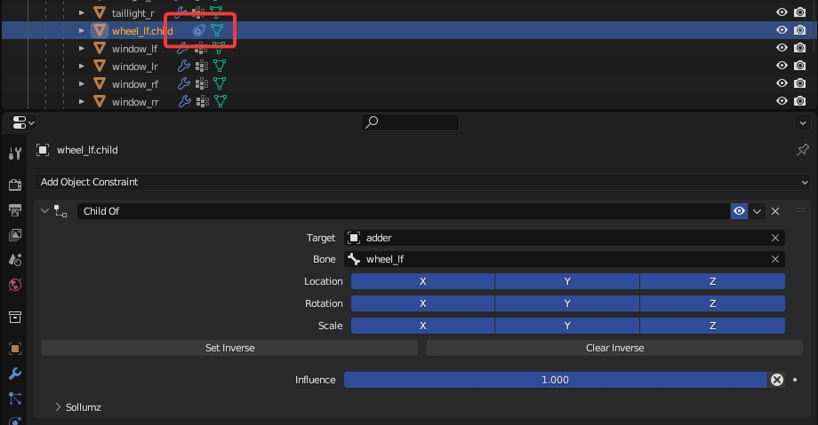
Task: Open the Add Object Constraint dropdown
Action: pyautogui.click(x=423, y=182)
